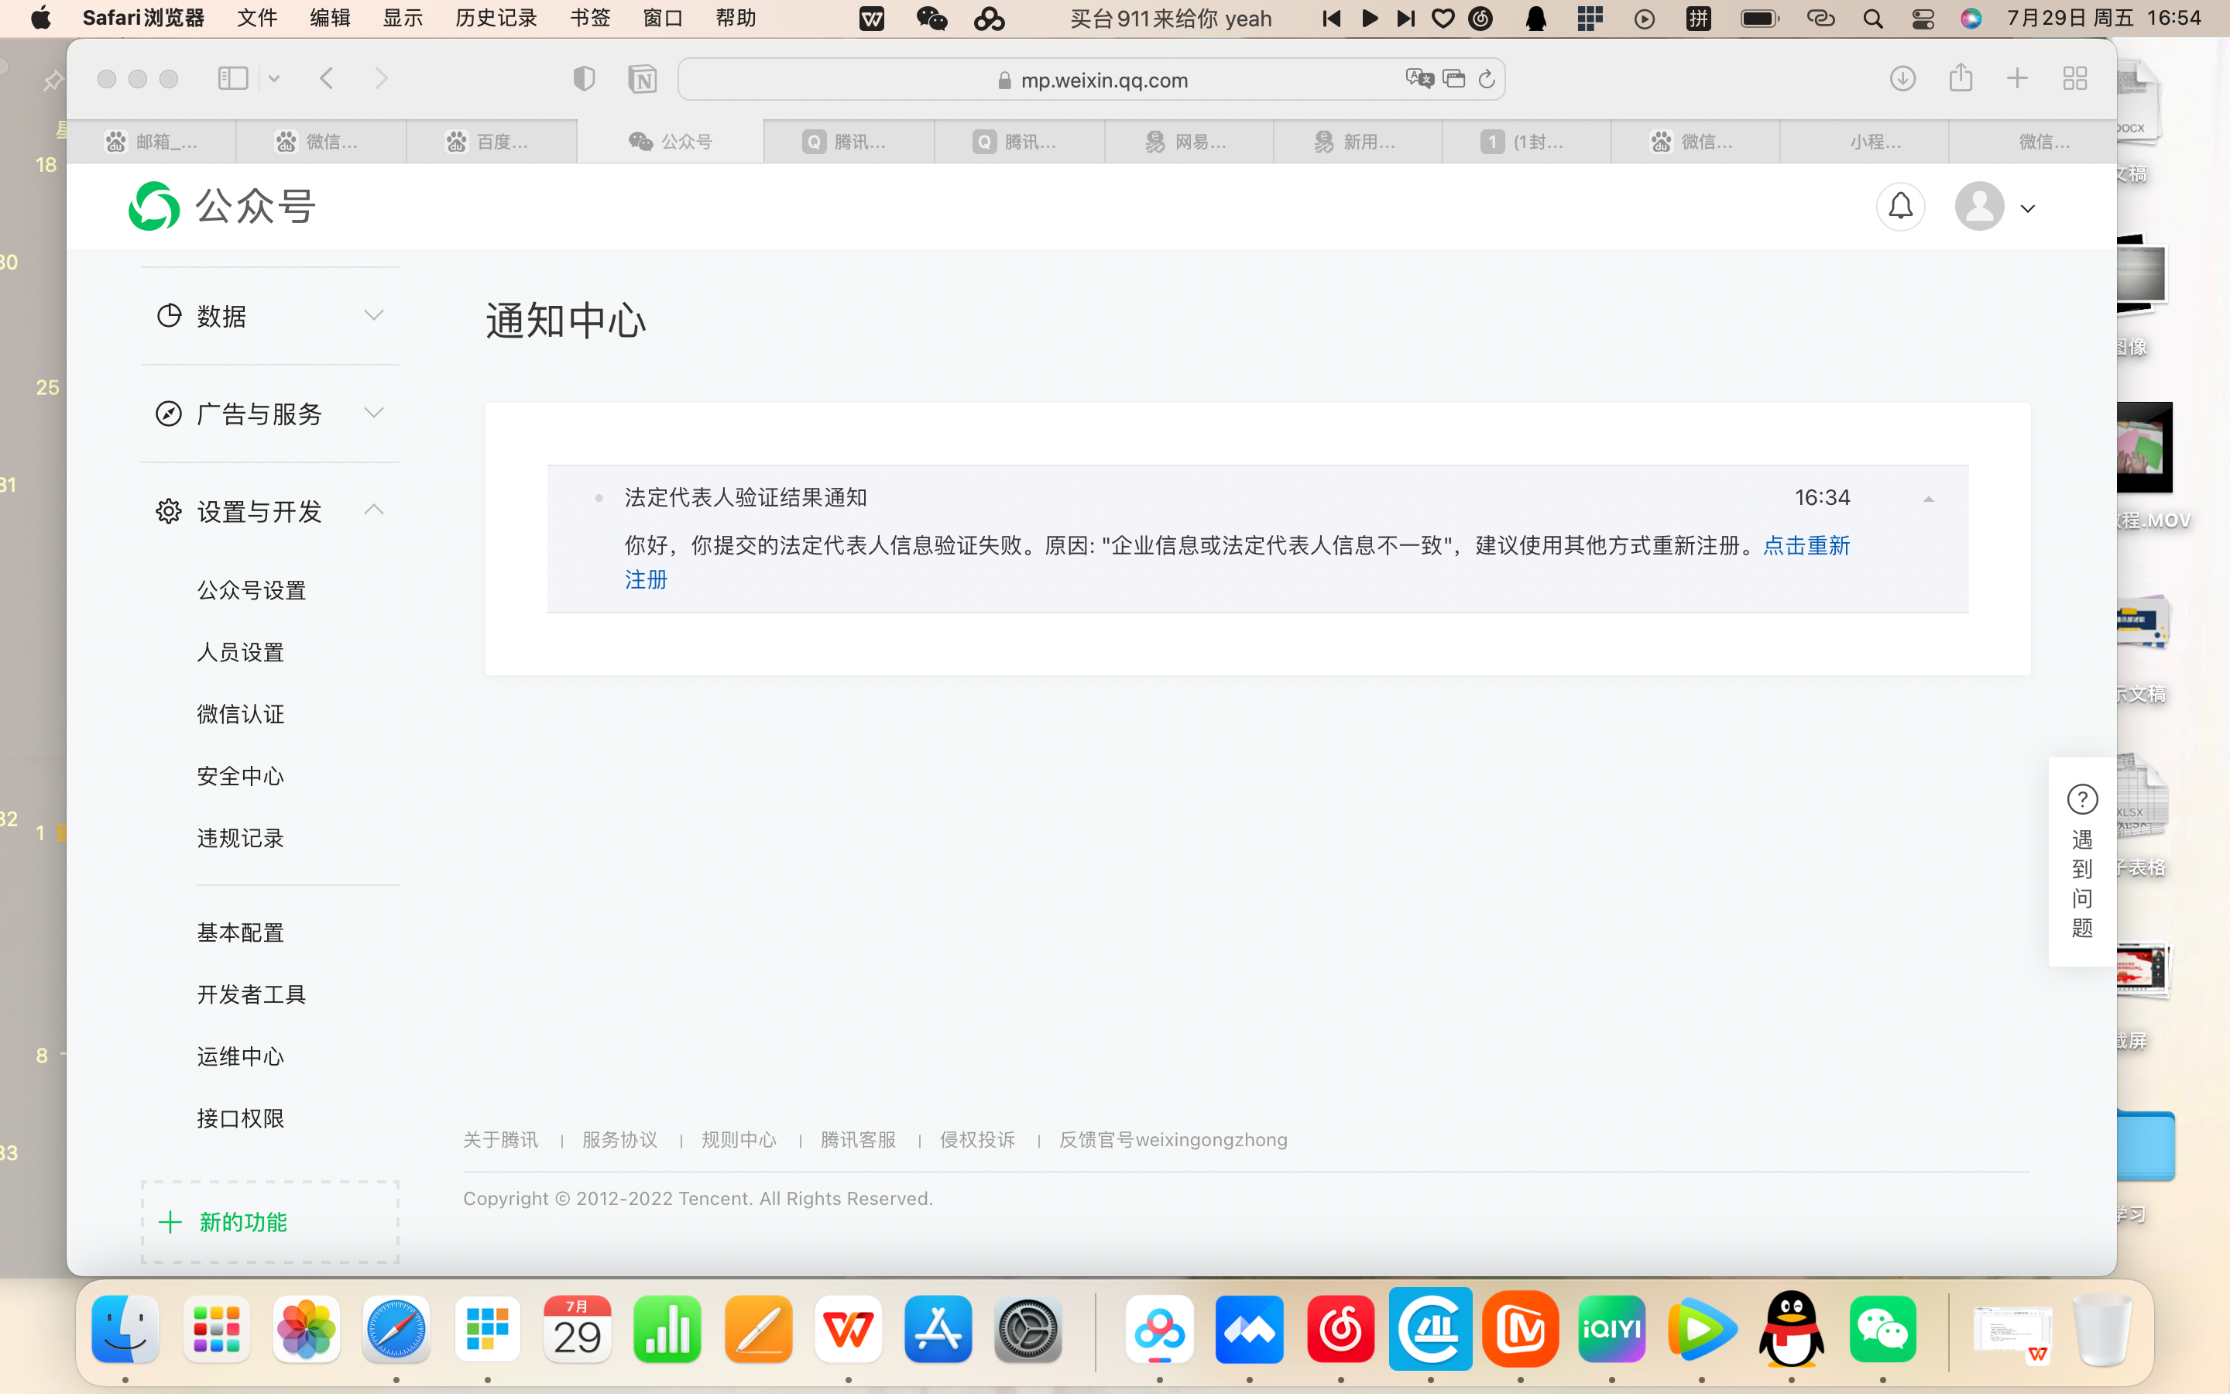The image size is (2230, 1394).
Task: Reload the page with refresh icon
Action: [x=1487, y=79]
